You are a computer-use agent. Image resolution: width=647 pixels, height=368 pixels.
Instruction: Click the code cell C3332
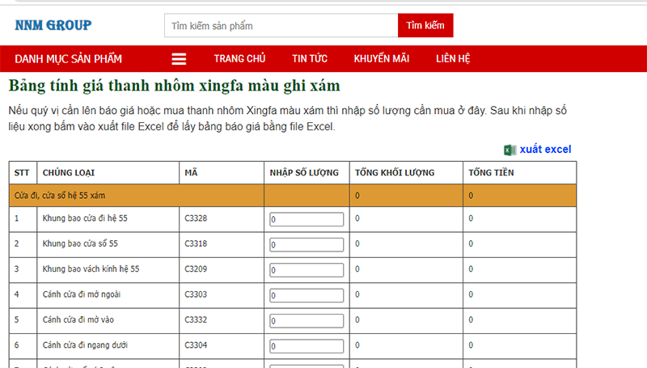click(222, 320)
